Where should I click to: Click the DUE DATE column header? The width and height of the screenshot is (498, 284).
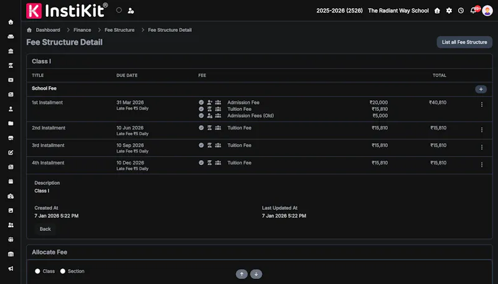127,75
